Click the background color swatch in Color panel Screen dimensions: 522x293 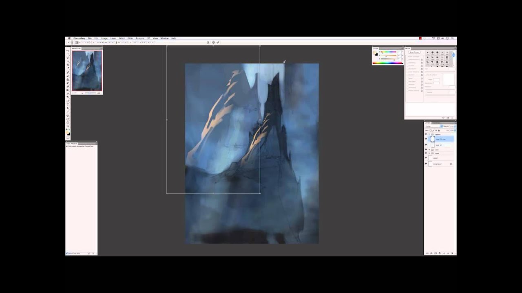coord(376,55)
